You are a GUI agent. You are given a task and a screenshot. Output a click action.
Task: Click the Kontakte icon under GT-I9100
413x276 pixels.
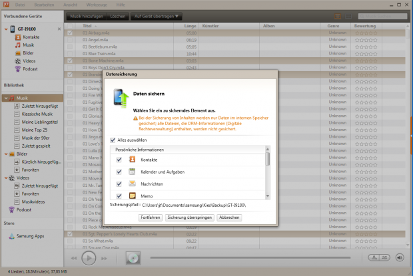pos(18,39)
